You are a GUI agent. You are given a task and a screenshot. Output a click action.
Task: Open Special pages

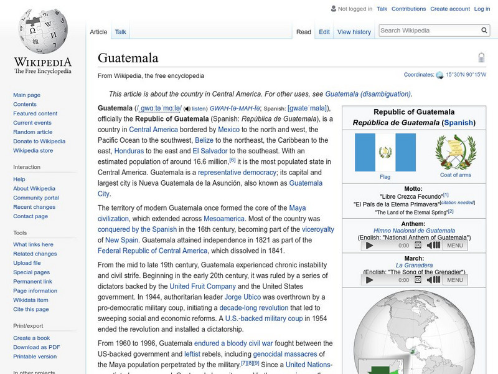point(32,272)
